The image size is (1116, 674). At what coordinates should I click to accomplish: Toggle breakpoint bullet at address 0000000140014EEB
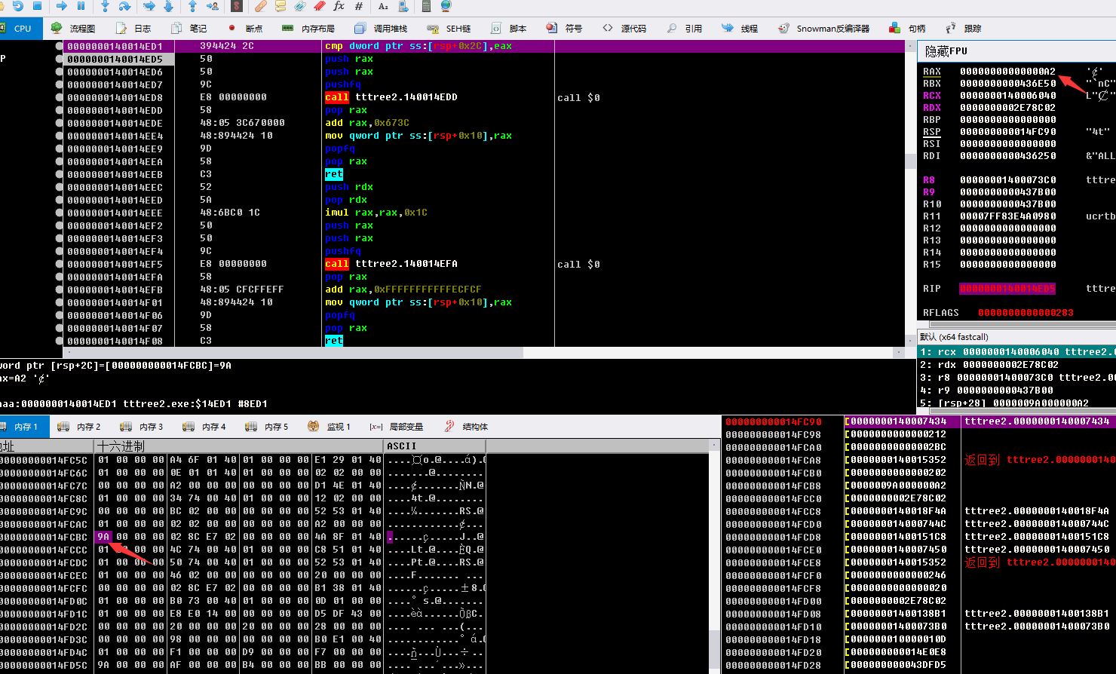60,174
